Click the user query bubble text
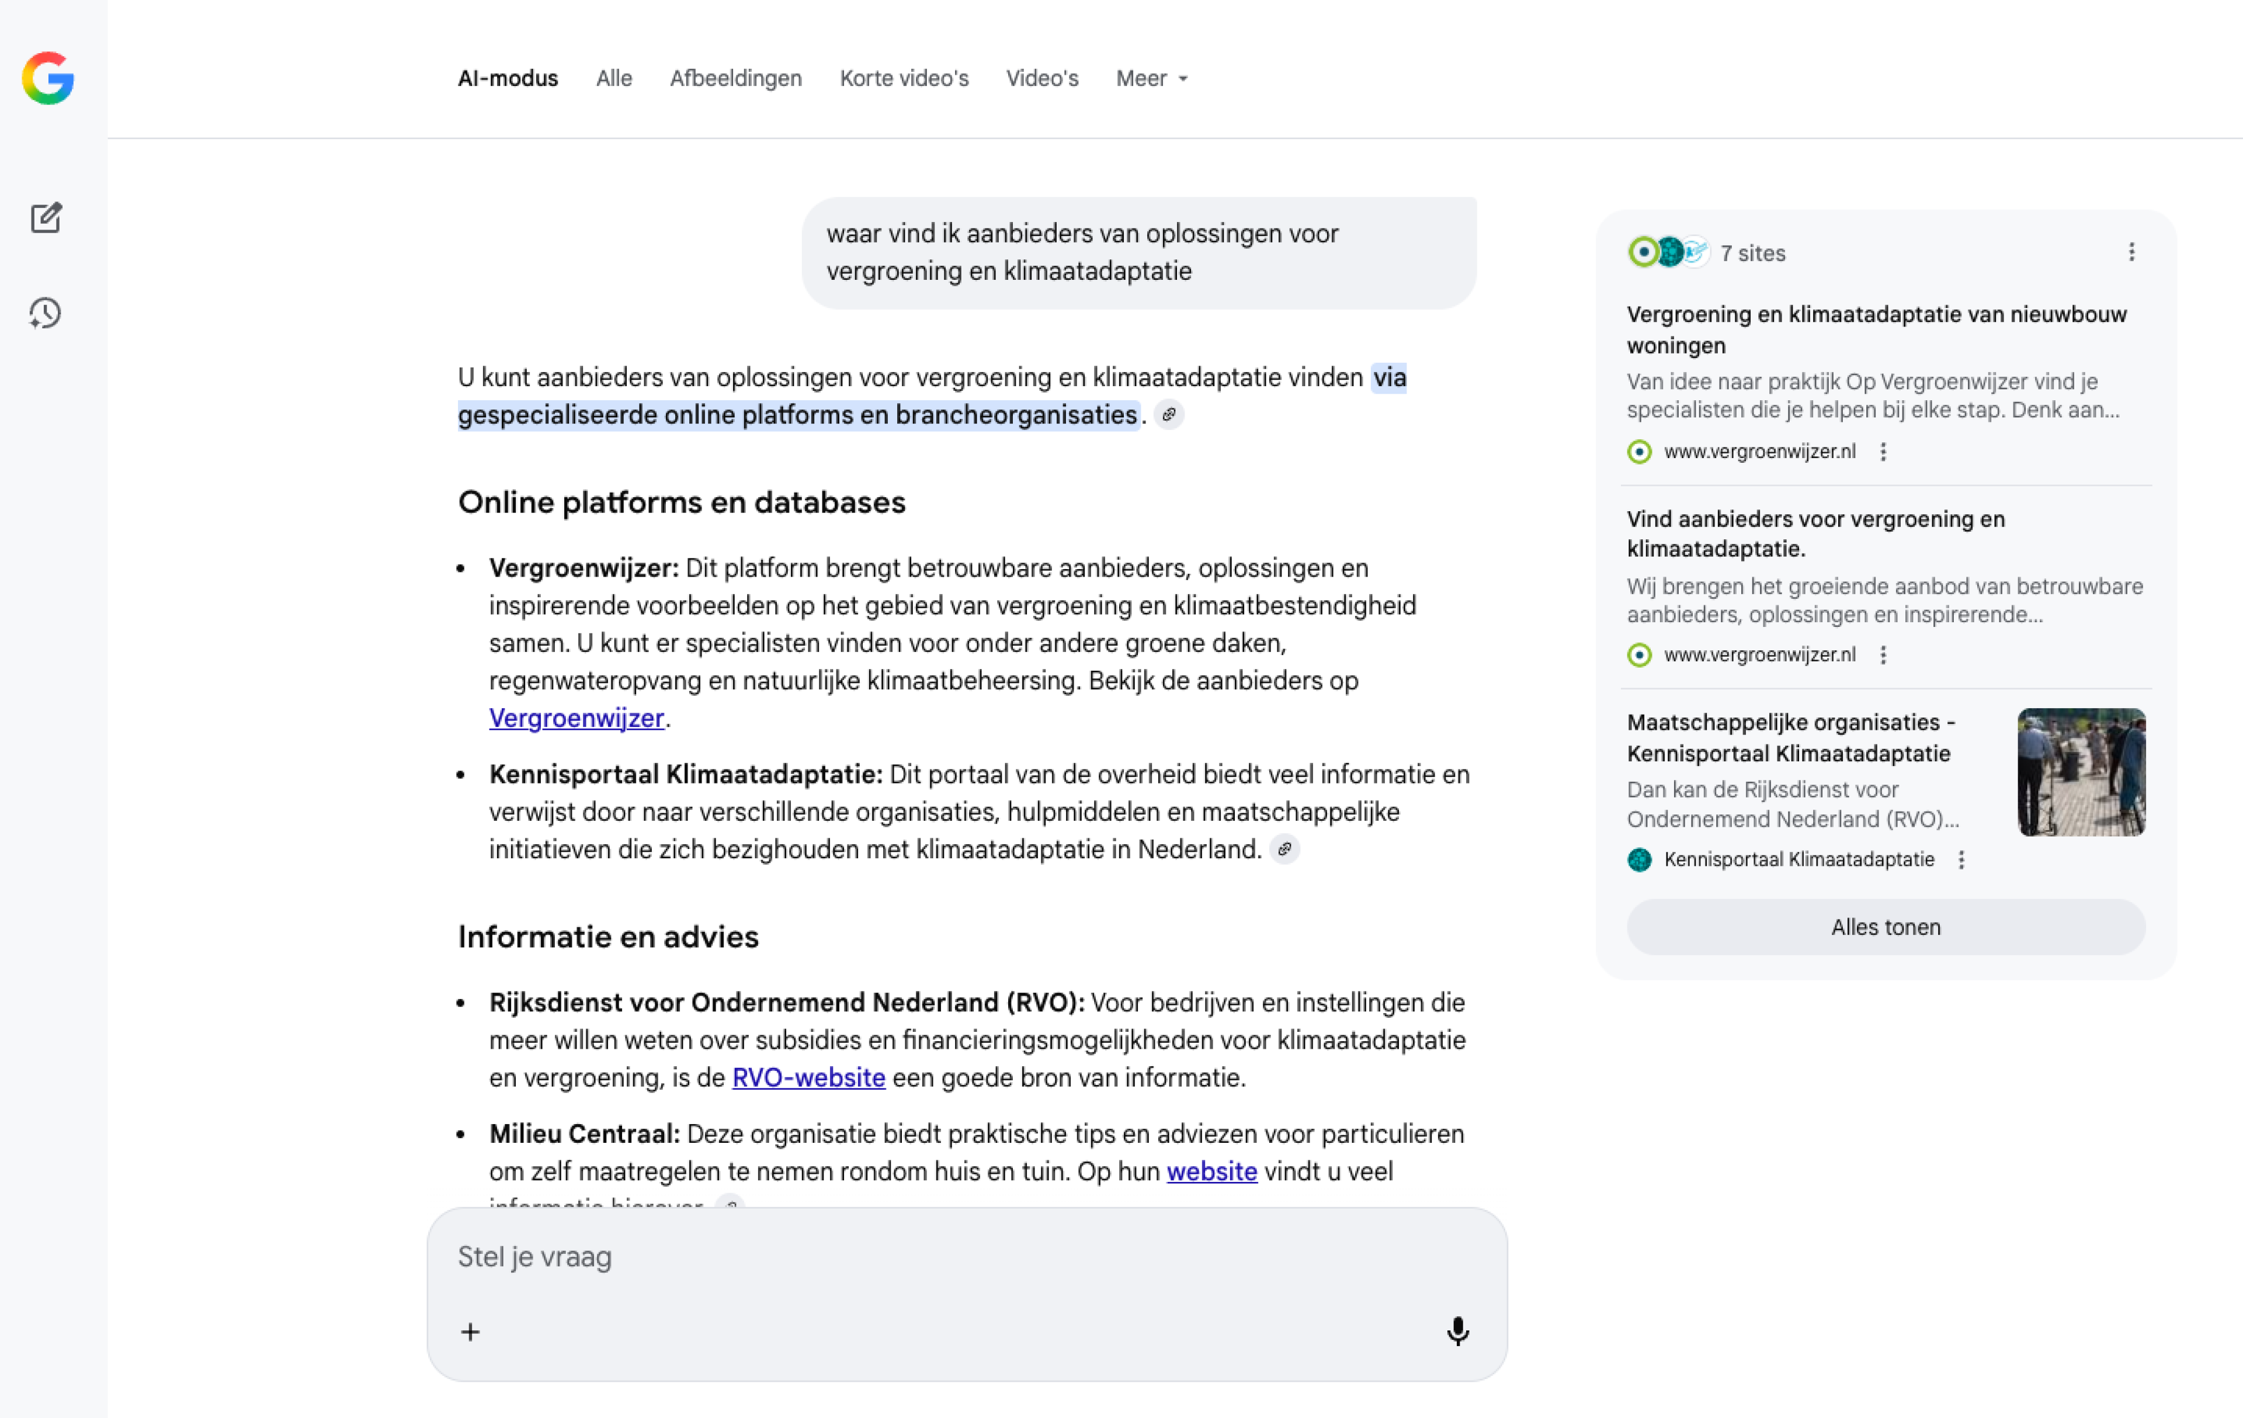This screenshot has width=2243, height=1418. click(1082, 252)
